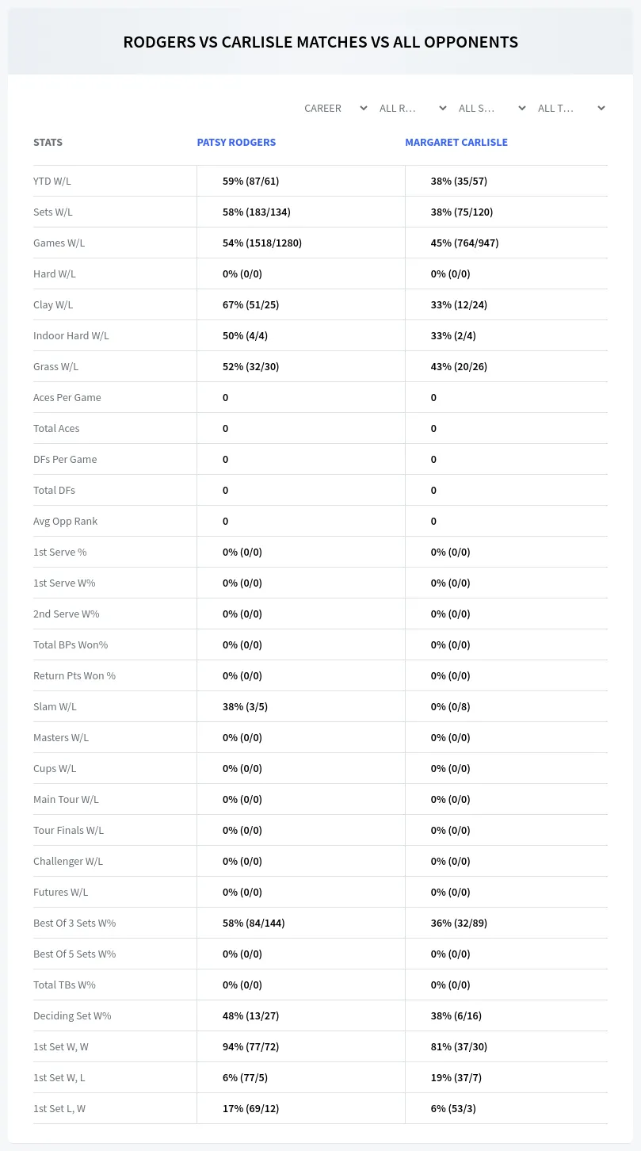The width and height of the screenshot is (641, 1151).
Task: Open Margaret Carlisle player link
Action: point(456,143)
